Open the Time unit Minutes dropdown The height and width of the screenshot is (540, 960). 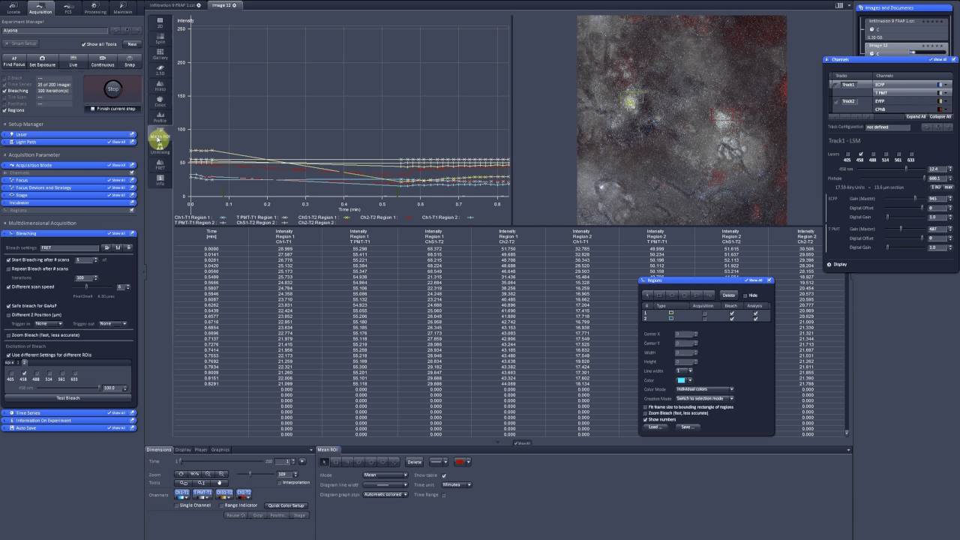[456, 484]
